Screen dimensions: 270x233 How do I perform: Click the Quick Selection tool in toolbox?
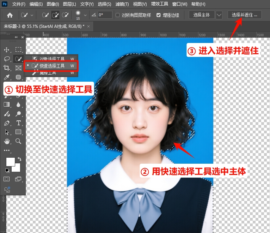pos(18,59)
